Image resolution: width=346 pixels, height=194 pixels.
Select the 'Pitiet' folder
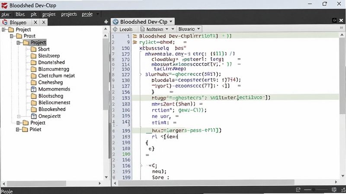coord(31,129)
